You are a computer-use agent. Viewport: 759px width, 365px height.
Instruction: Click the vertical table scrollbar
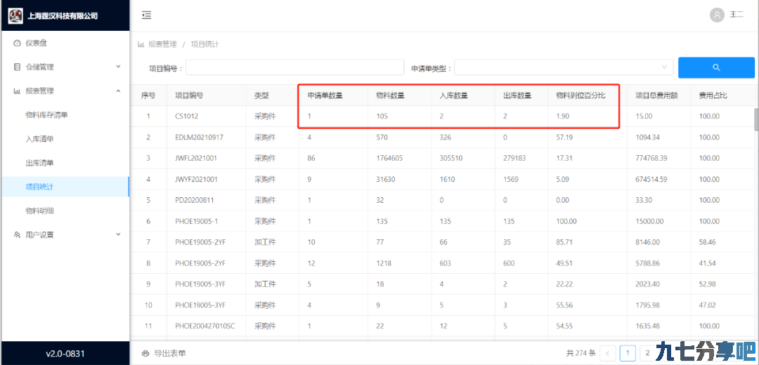tap(757, 119)
